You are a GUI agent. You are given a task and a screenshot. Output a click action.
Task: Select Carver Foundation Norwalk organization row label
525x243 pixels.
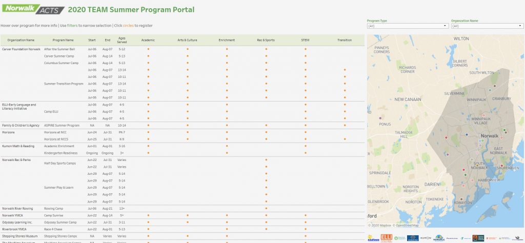point(21,49)
